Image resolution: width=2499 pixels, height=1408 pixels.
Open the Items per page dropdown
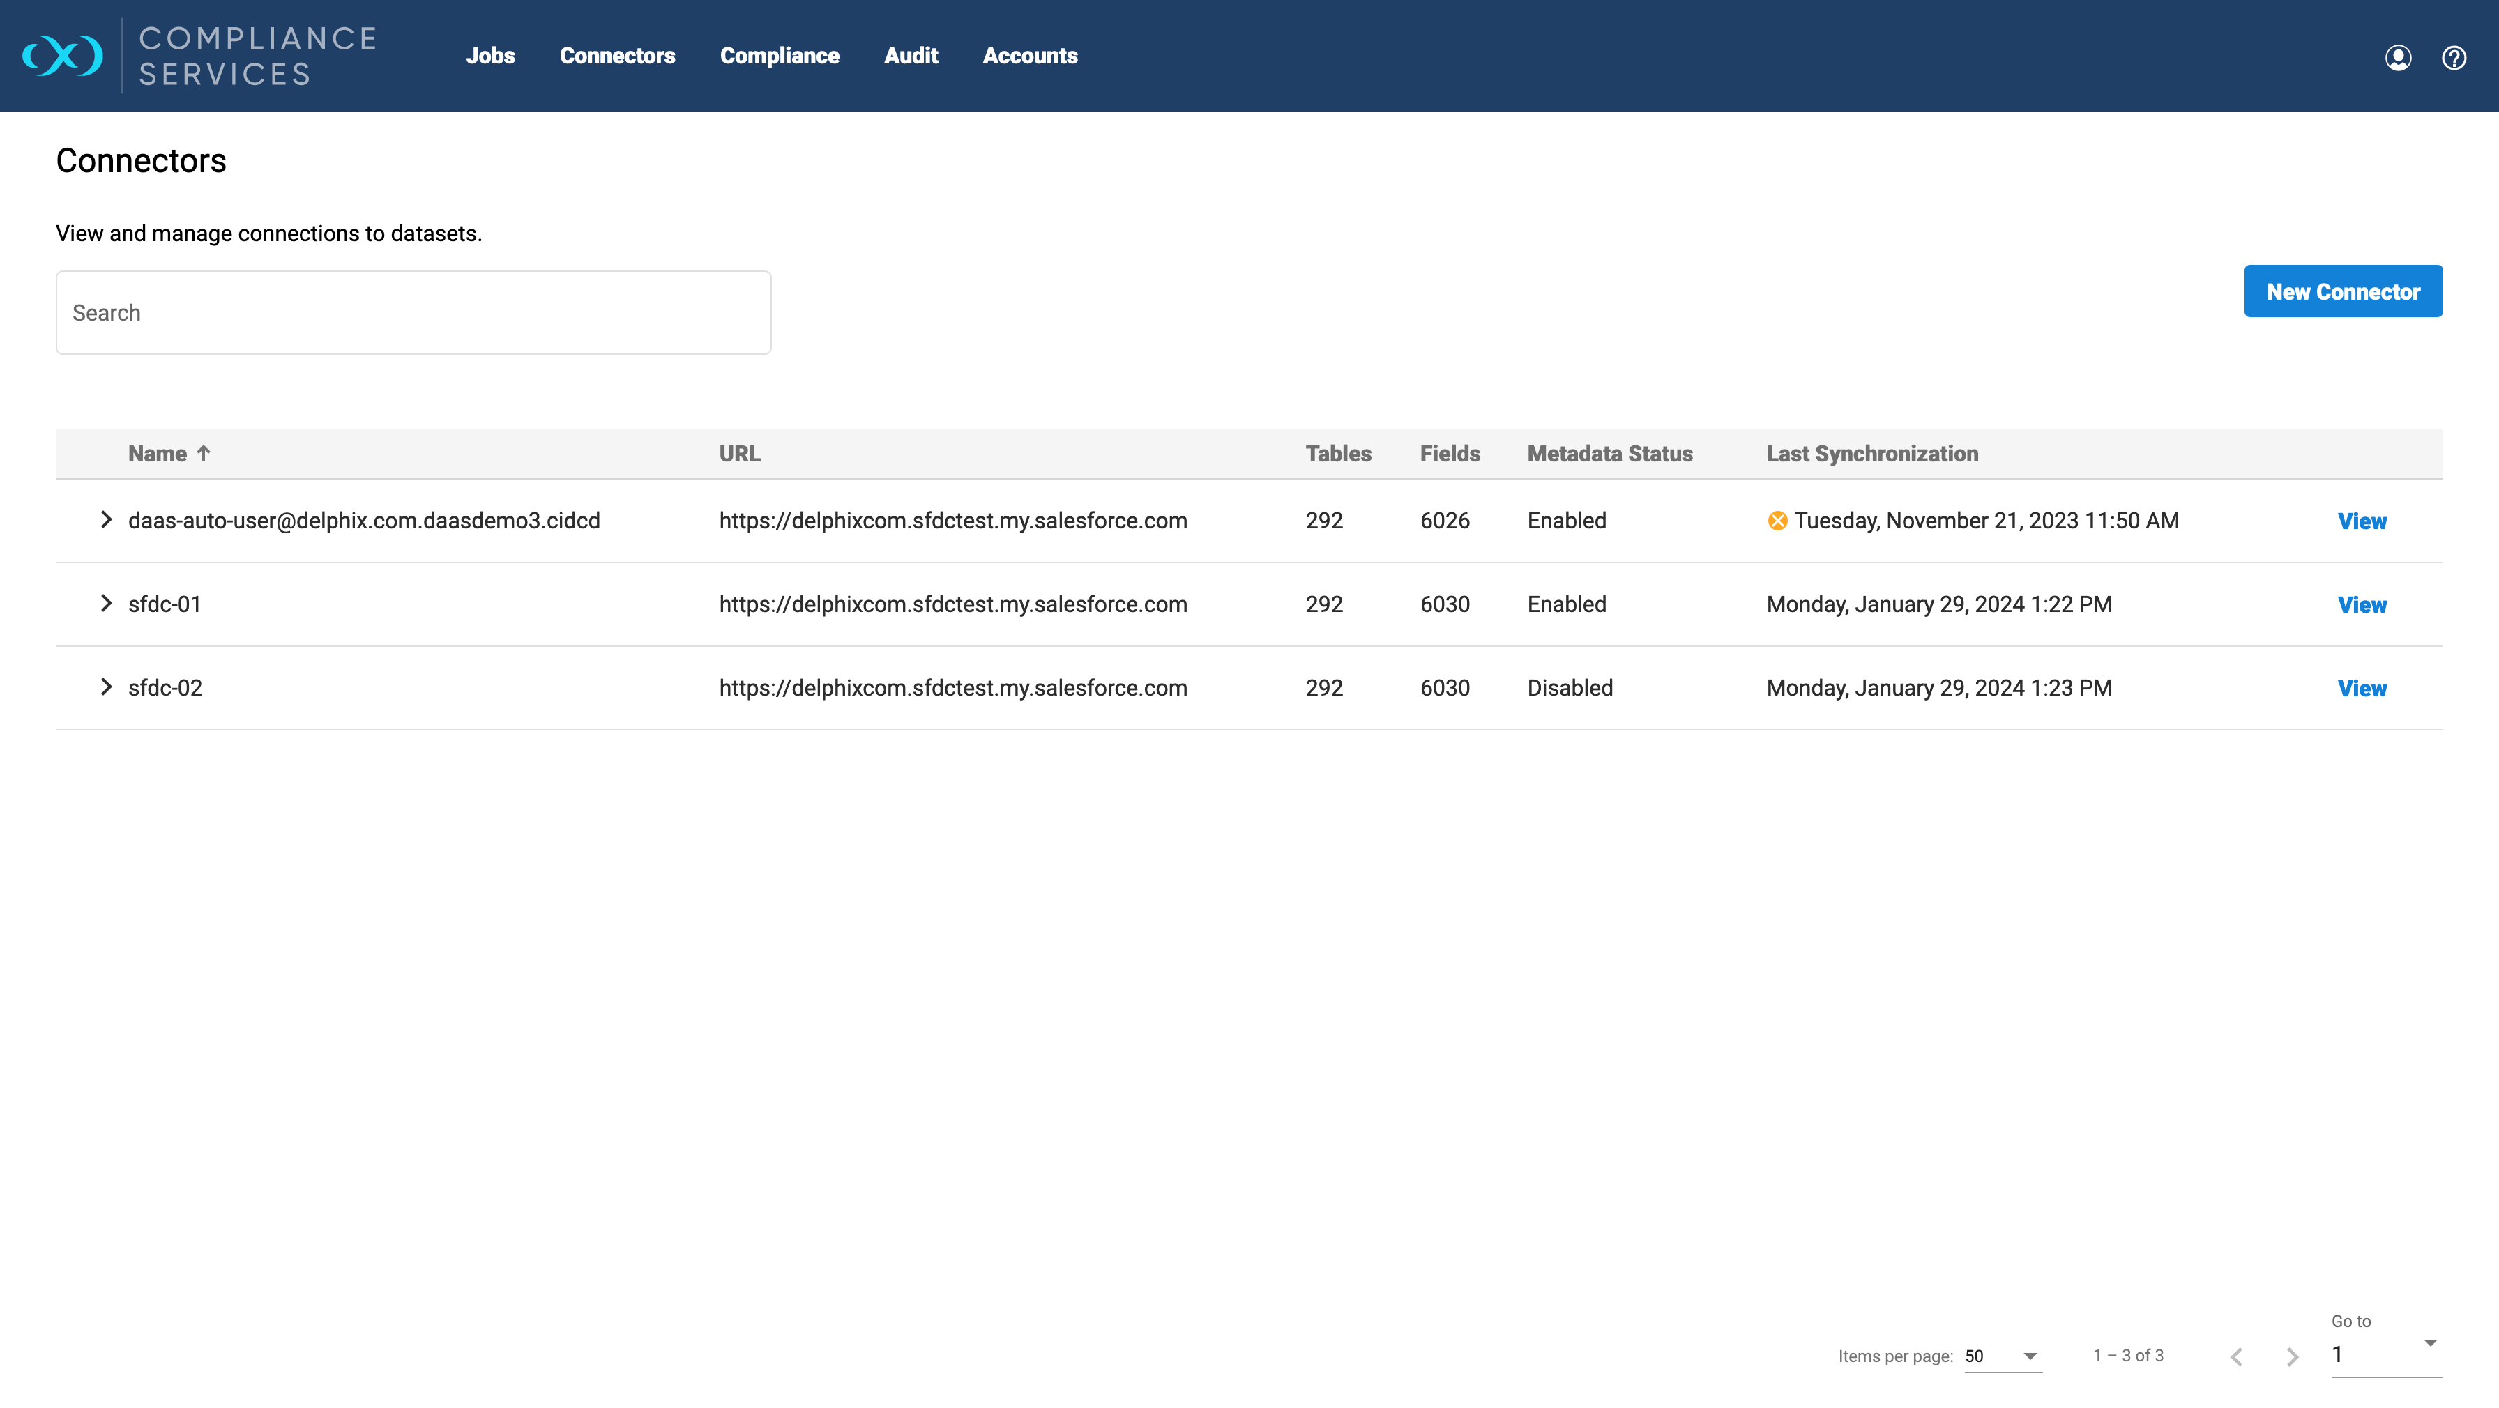2003,1356
